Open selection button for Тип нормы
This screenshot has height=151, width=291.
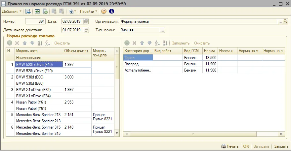pyautogui.click(x=162, y=30)
